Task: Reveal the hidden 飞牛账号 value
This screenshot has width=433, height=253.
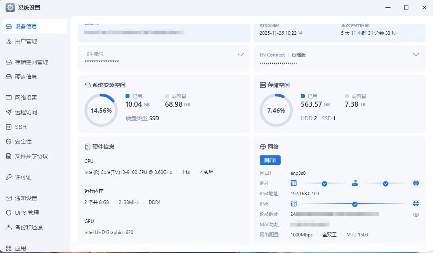Action: pyautogui.click(x=241, y=55)
